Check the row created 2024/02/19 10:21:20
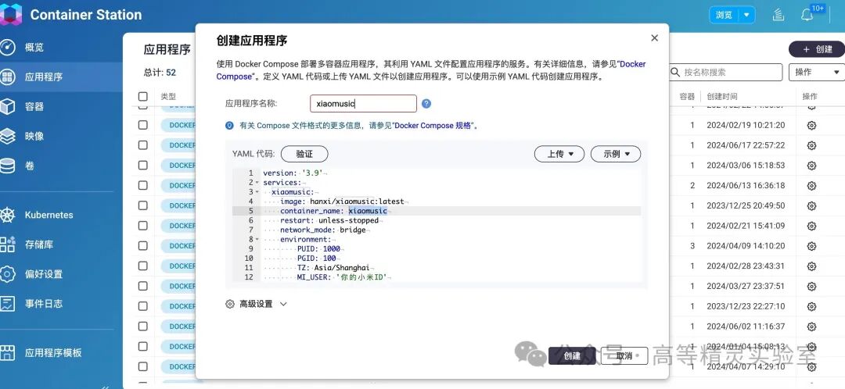845x389 pixels. (143, 125)
